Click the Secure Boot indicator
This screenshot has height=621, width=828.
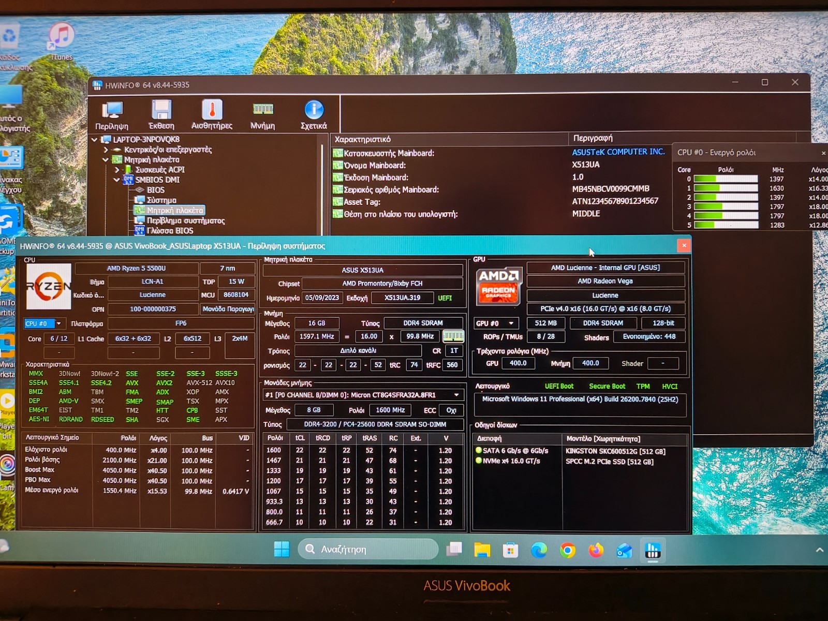[607, 386]
